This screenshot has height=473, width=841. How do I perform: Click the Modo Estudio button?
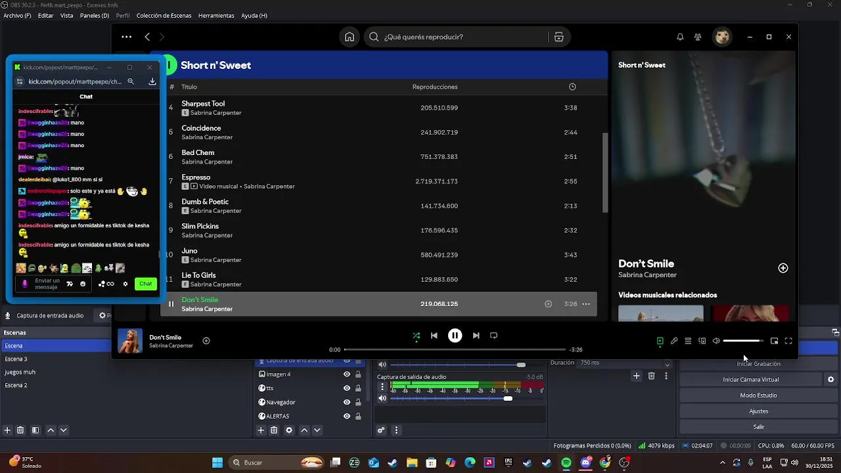[x=758, y=395]
